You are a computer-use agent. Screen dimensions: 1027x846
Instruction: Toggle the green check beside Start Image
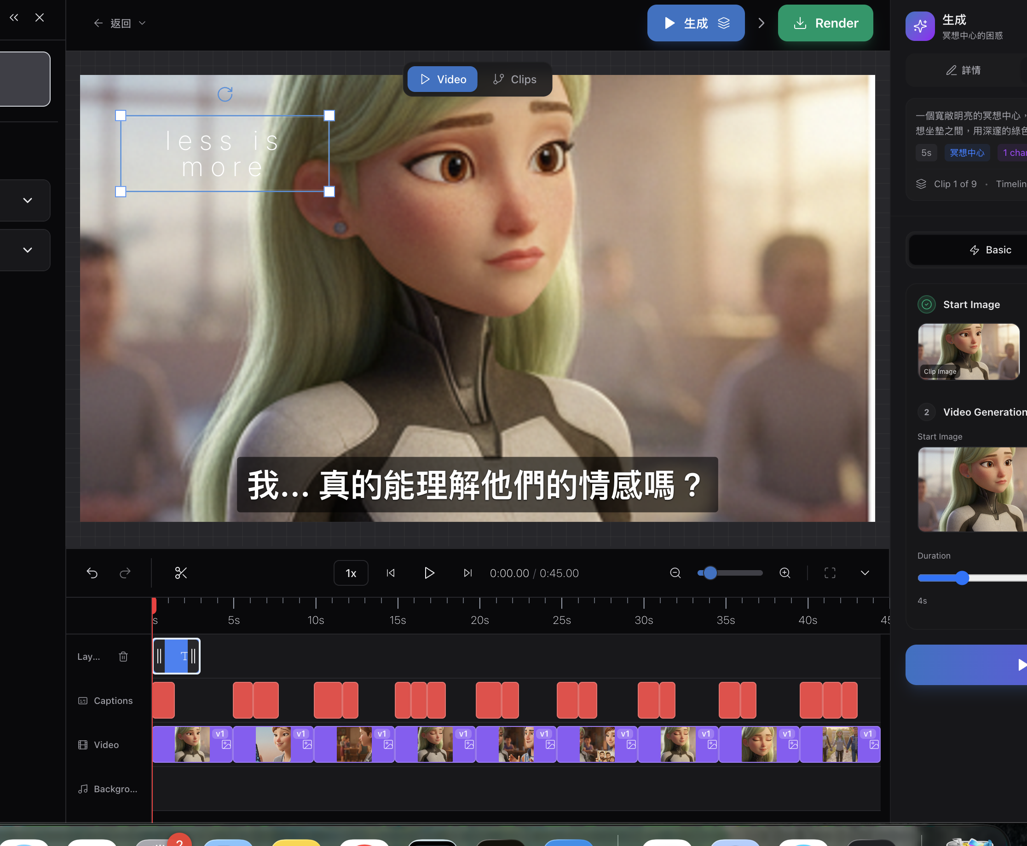[x=927, y=304]
